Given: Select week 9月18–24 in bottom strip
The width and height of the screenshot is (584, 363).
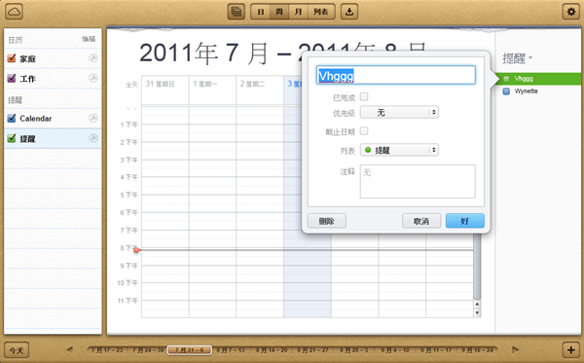Looking at the screenshot, I should coord(477,350).
